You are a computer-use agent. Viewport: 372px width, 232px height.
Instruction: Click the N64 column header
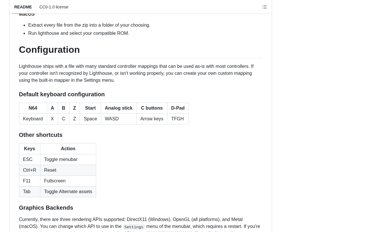pos(33,108)
